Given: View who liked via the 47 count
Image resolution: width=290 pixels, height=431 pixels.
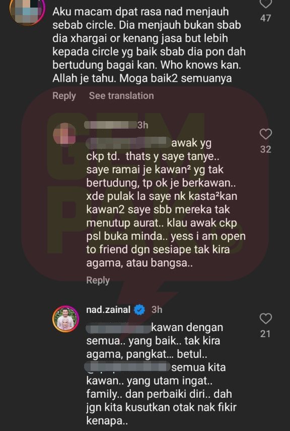Looking at the screenshot, I should (x=266, y=18).
